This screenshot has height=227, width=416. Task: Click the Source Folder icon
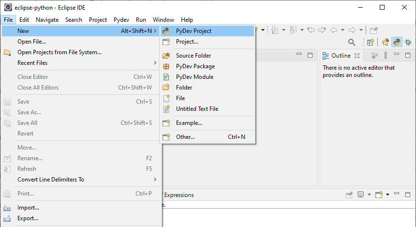tap(166, 56)
